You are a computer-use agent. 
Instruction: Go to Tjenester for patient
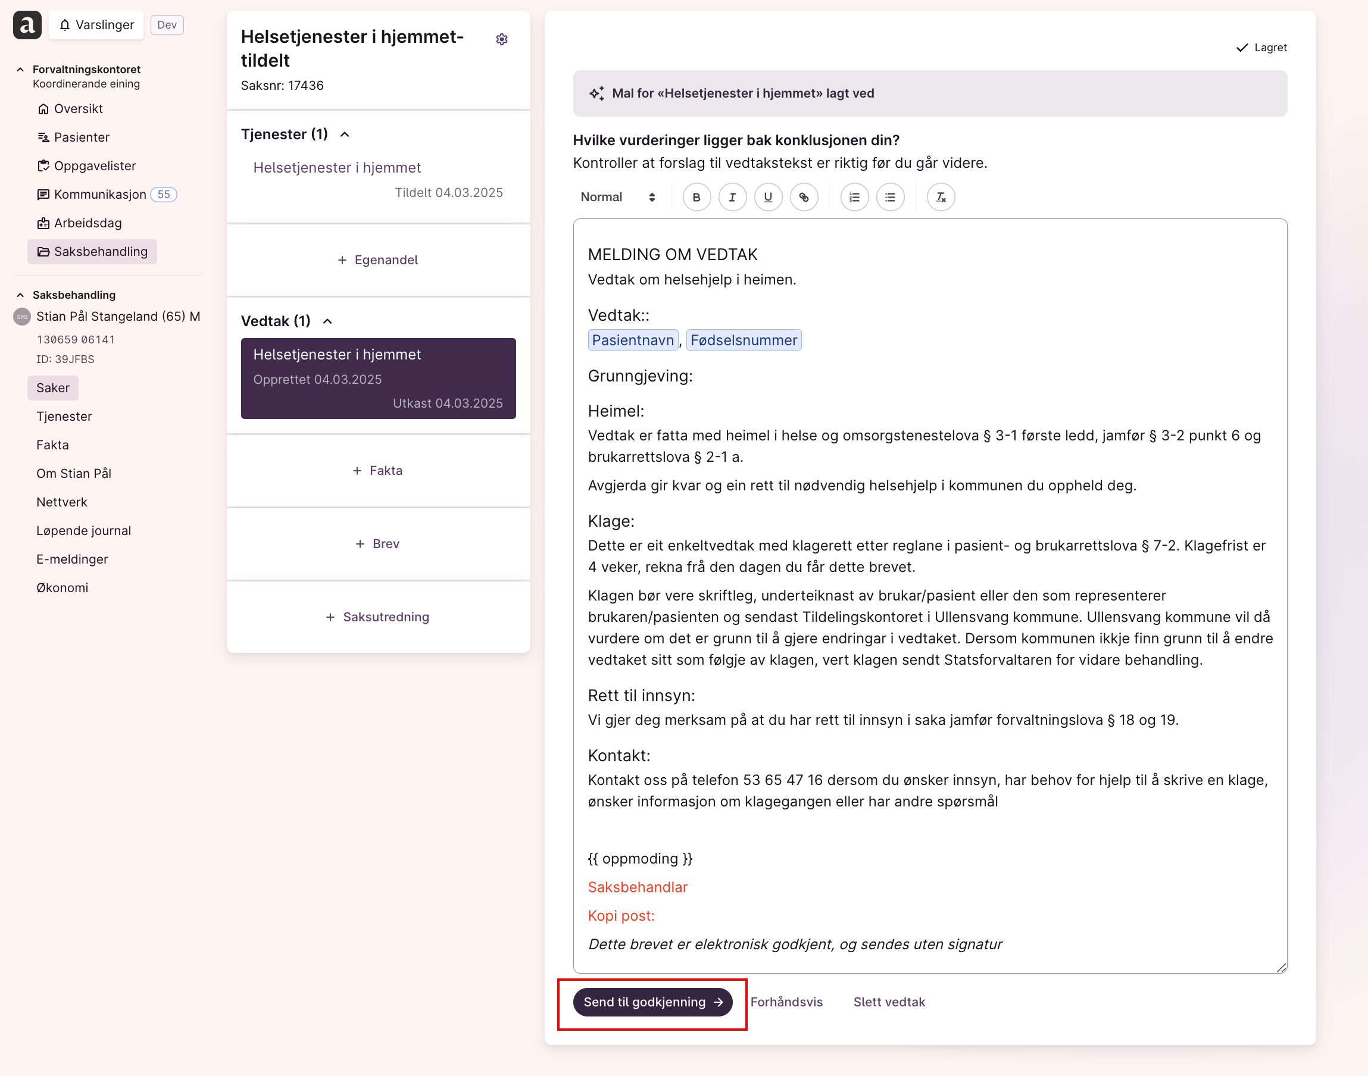click(x=64, y=417)
